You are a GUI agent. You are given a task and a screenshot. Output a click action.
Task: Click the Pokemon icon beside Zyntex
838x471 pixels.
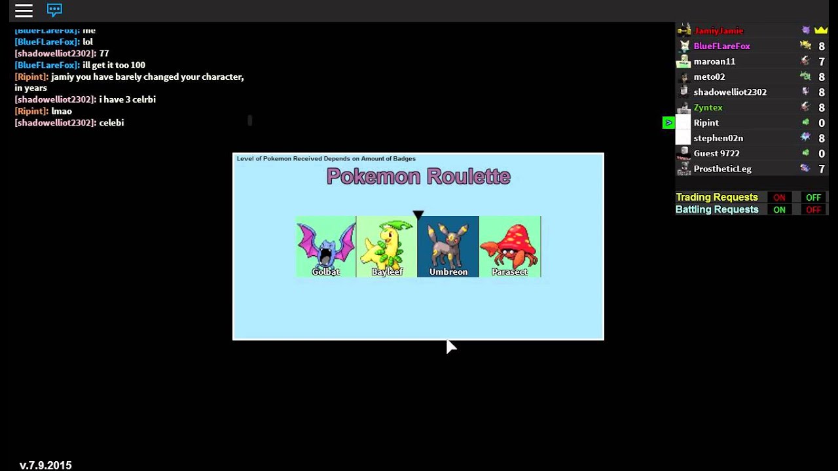tap(805, 107)
